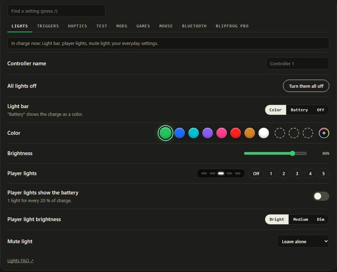Switch to the Triggers tab
Image resolution: width=337 pixels, height=272 pixels.
48,26
